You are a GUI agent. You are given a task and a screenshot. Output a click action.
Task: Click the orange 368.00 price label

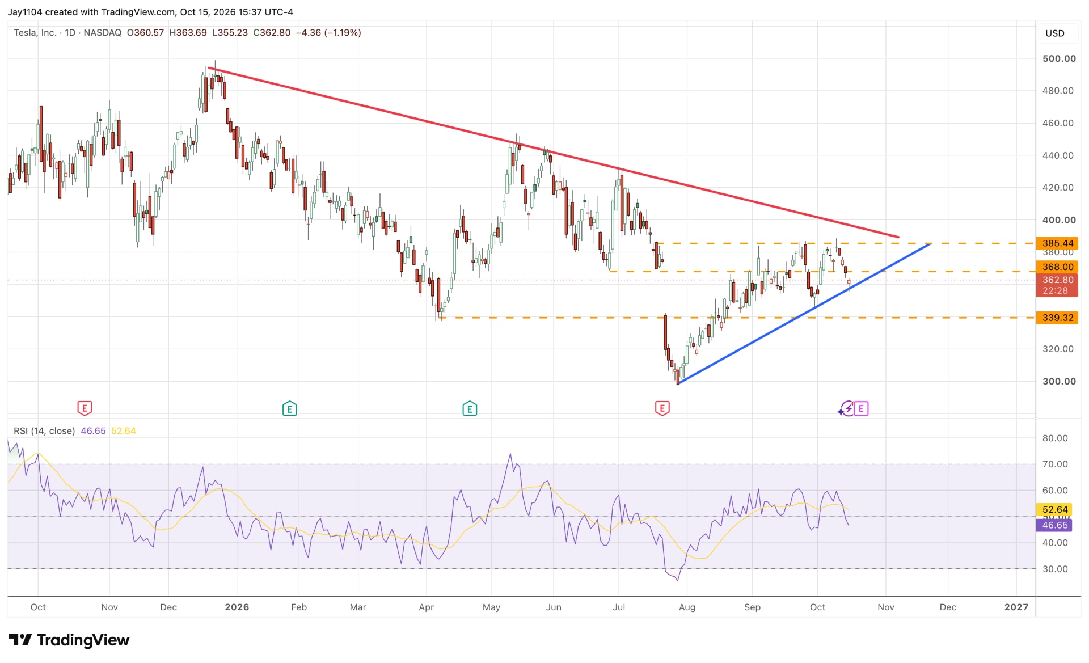tap(1057, 267)
